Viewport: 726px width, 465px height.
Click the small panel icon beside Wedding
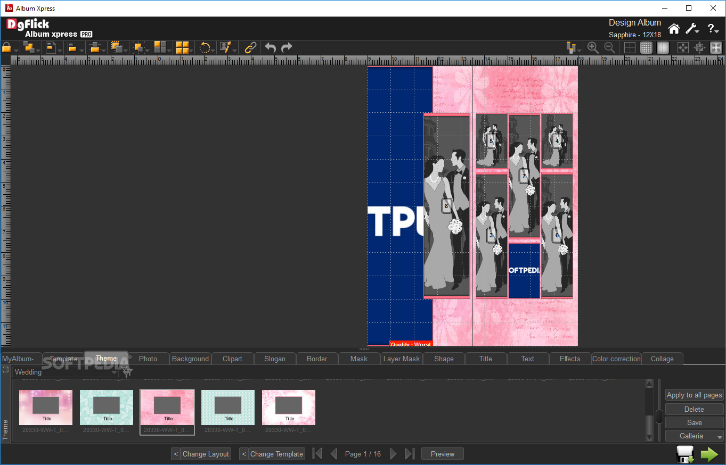click(5, 369)
